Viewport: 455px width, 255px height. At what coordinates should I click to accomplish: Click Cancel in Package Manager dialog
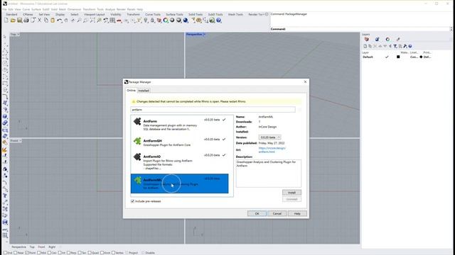[x=277, y=214]
